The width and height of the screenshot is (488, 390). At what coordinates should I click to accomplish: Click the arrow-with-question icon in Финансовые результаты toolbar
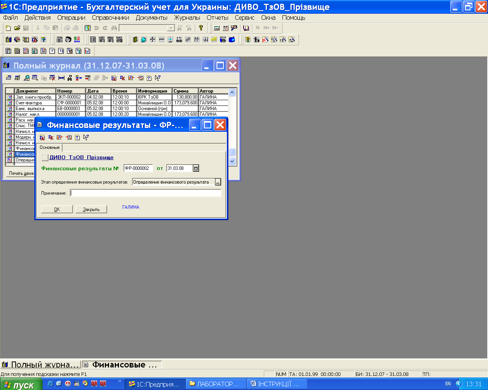(86, 137)
